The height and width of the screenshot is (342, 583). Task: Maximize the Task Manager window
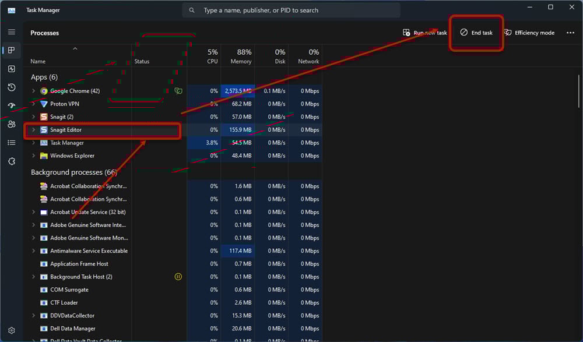[551, 7]
